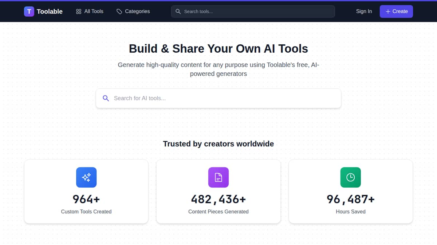
Task: Click the "Build & Share Your Own AI Tools" heading
Action: (x=219, y=49)
